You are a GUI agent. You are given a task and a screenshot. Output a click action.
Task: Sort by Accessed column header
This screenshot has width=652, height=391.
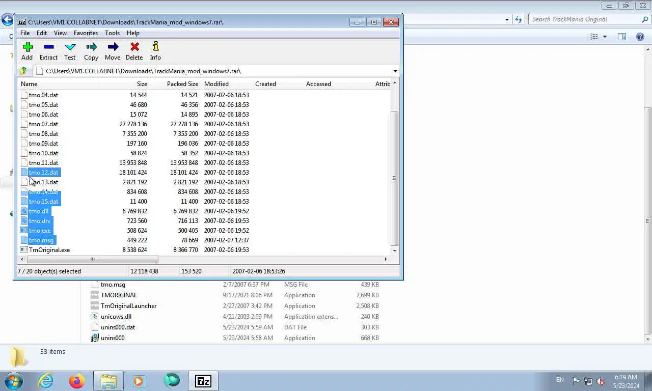[328, 84]
